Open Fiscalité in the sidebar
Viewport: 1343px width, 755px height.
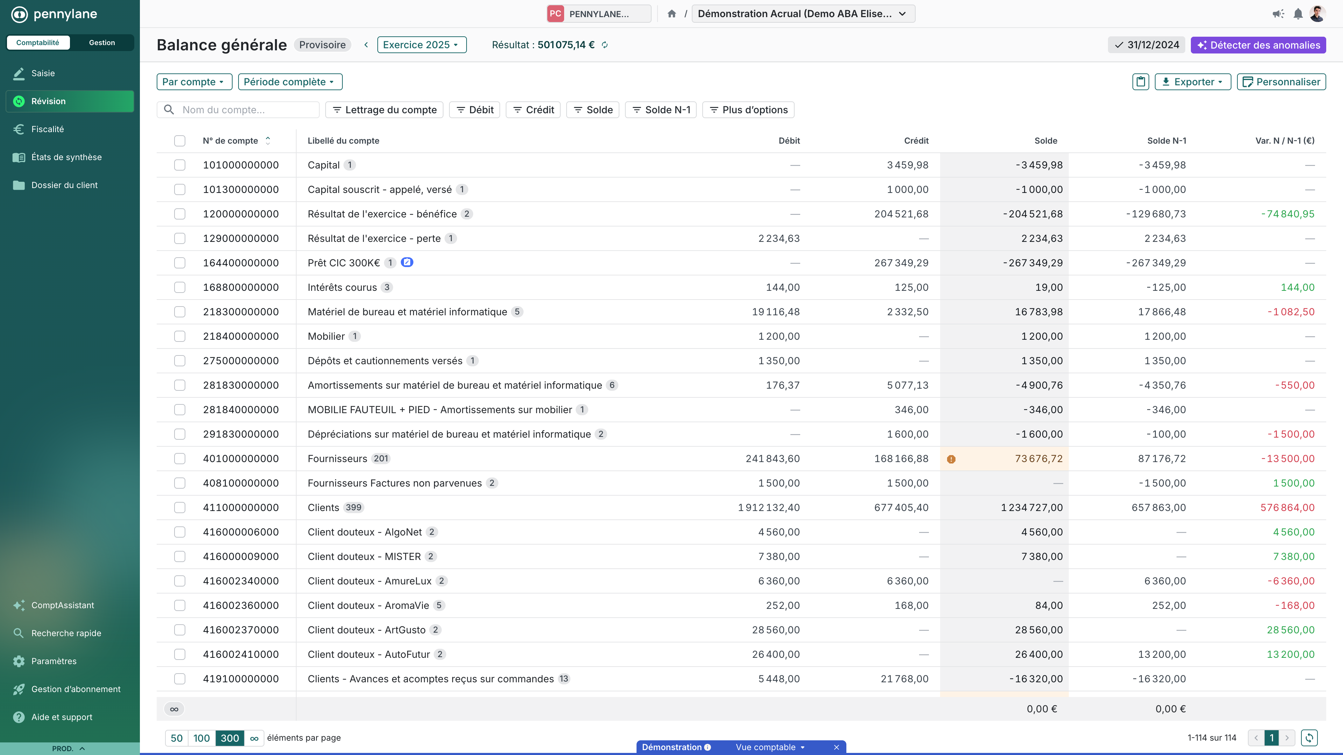tap(48, 129)
